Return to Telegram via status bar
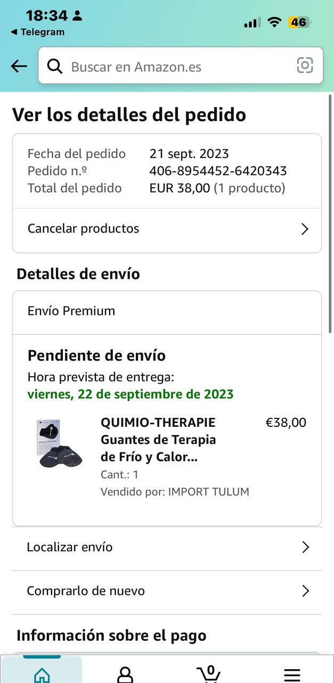The height and width of the screenshot is (683, 334). click(37, 32)
